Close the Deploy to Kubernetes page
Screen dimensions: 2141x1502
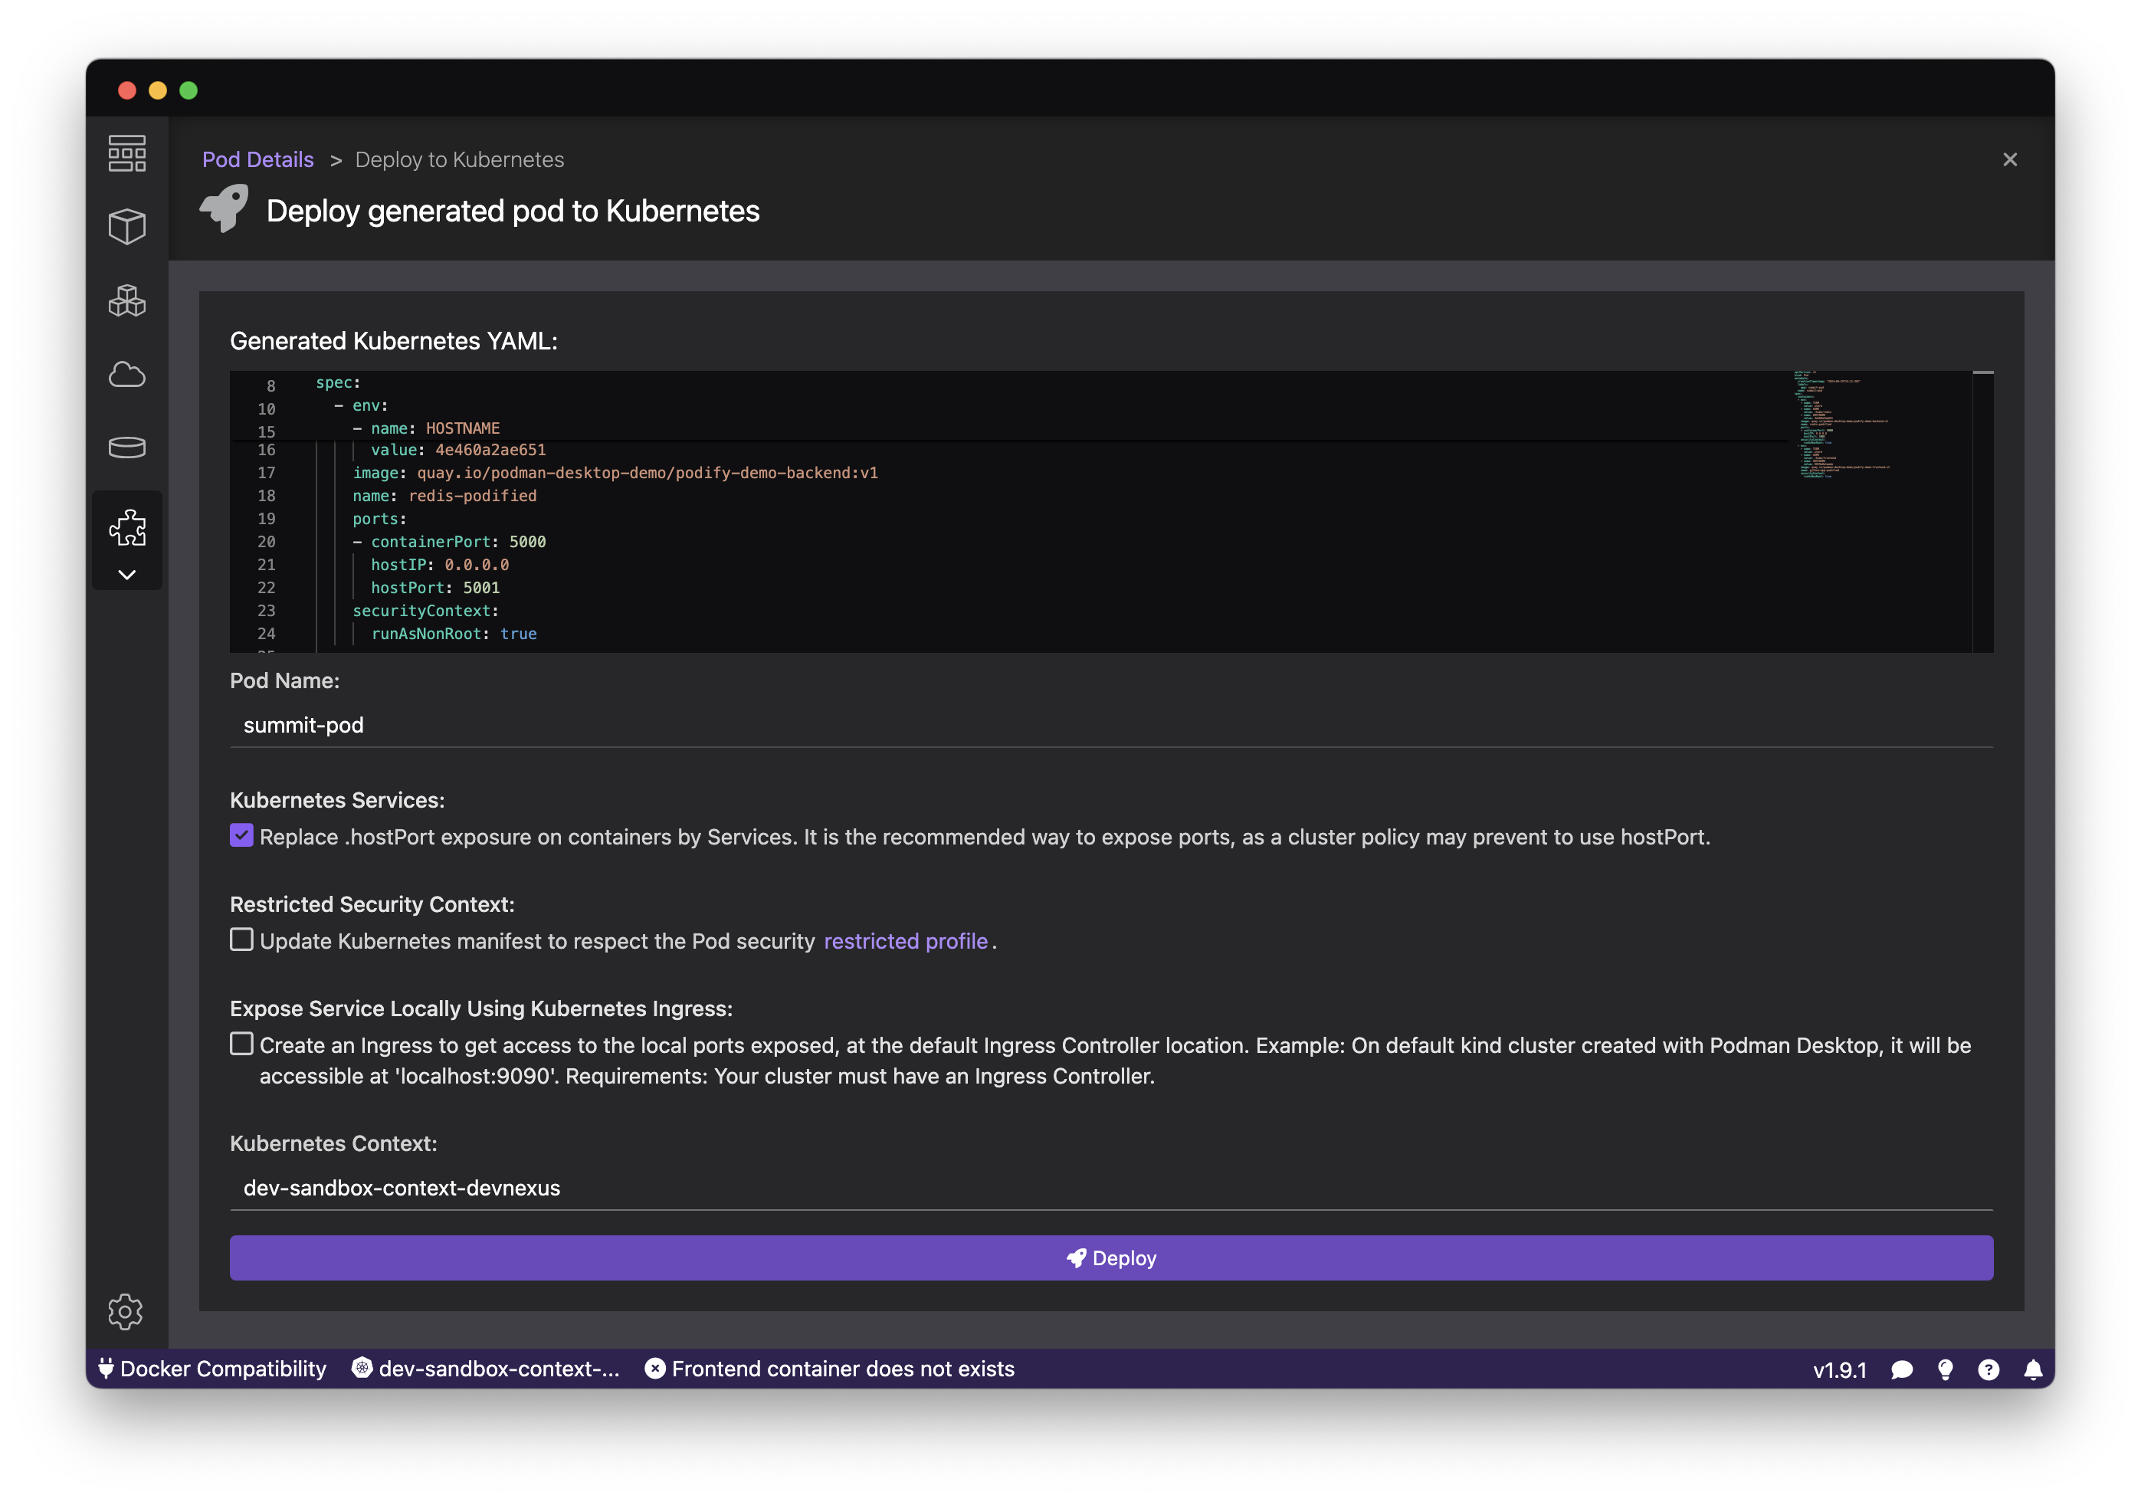tap(2009, 159)
